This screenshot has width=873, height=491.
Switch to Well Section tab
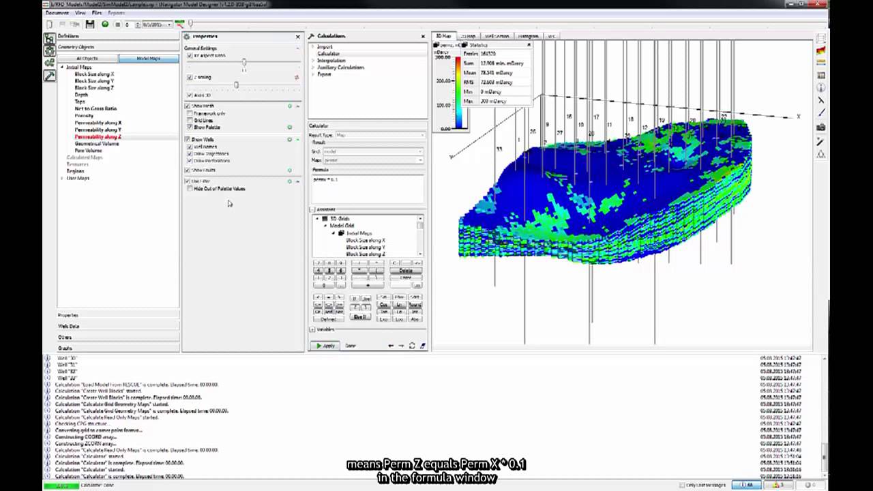pos(496,35)
